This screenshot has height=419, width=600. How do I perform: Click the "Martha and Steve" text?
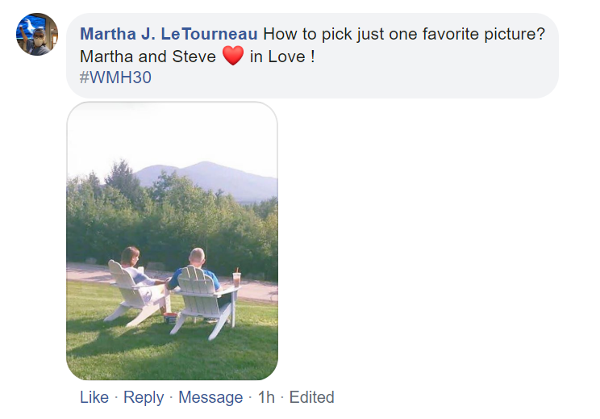coord(148,57)
